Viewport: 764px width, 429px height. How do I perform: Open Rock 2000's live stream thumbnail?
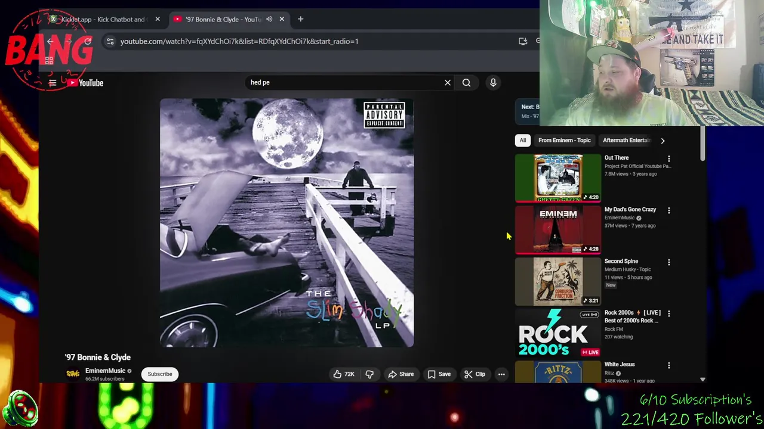point(558,332)
